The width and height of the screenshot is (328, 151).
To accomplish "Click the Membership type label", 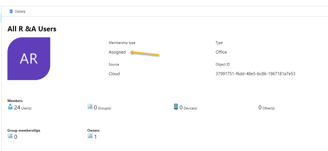I will coord(122,43).
